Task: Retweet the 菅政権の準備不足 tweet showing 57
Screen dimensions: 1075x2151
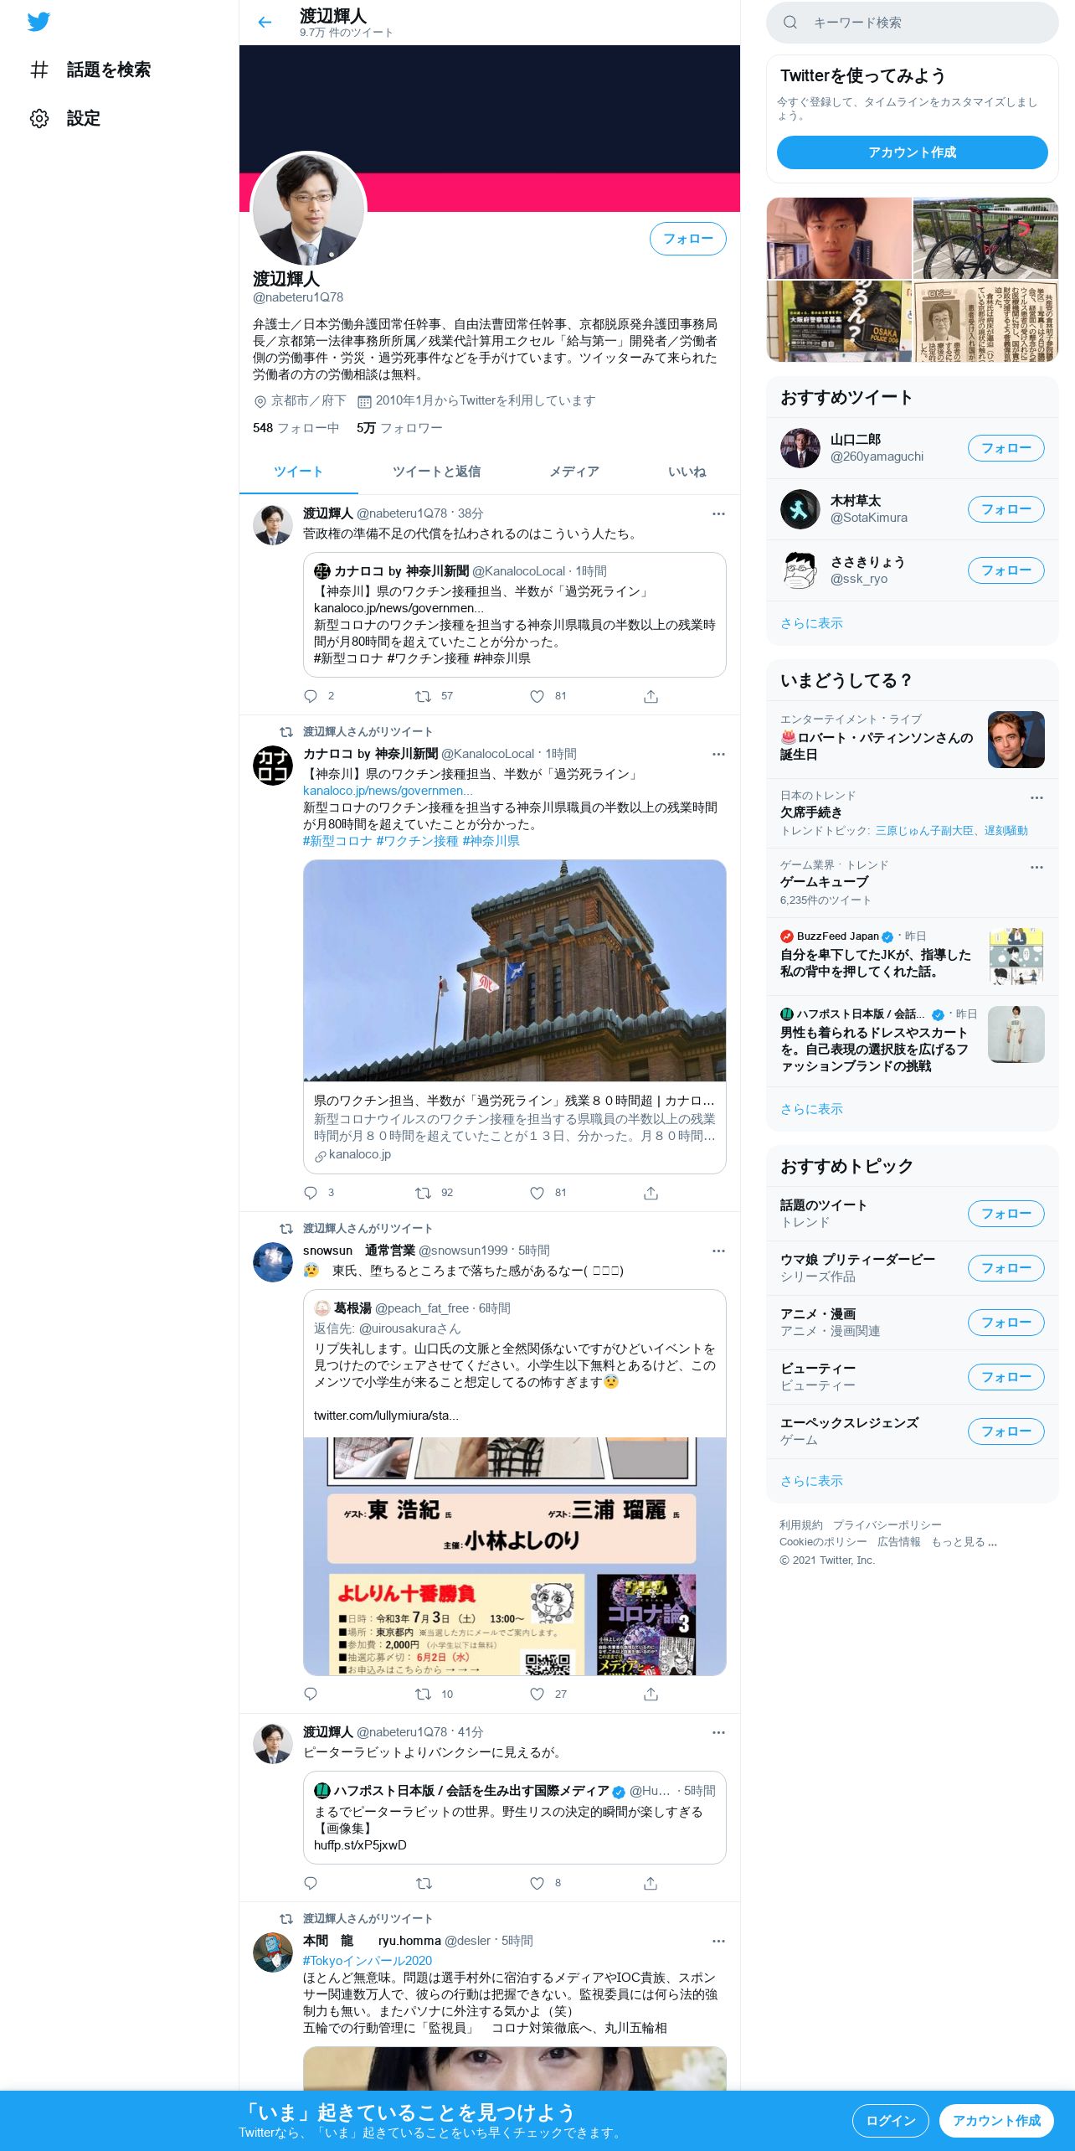Action: pyautogui.click(x=424, y=696)
